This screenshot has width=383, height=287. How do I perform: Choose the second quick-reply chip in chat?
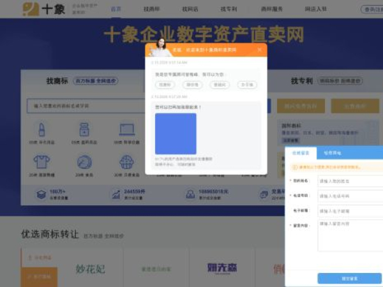point(192,85)
